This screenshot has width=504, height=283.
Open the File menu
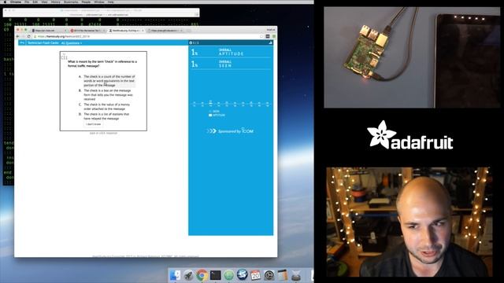[27, 2]
